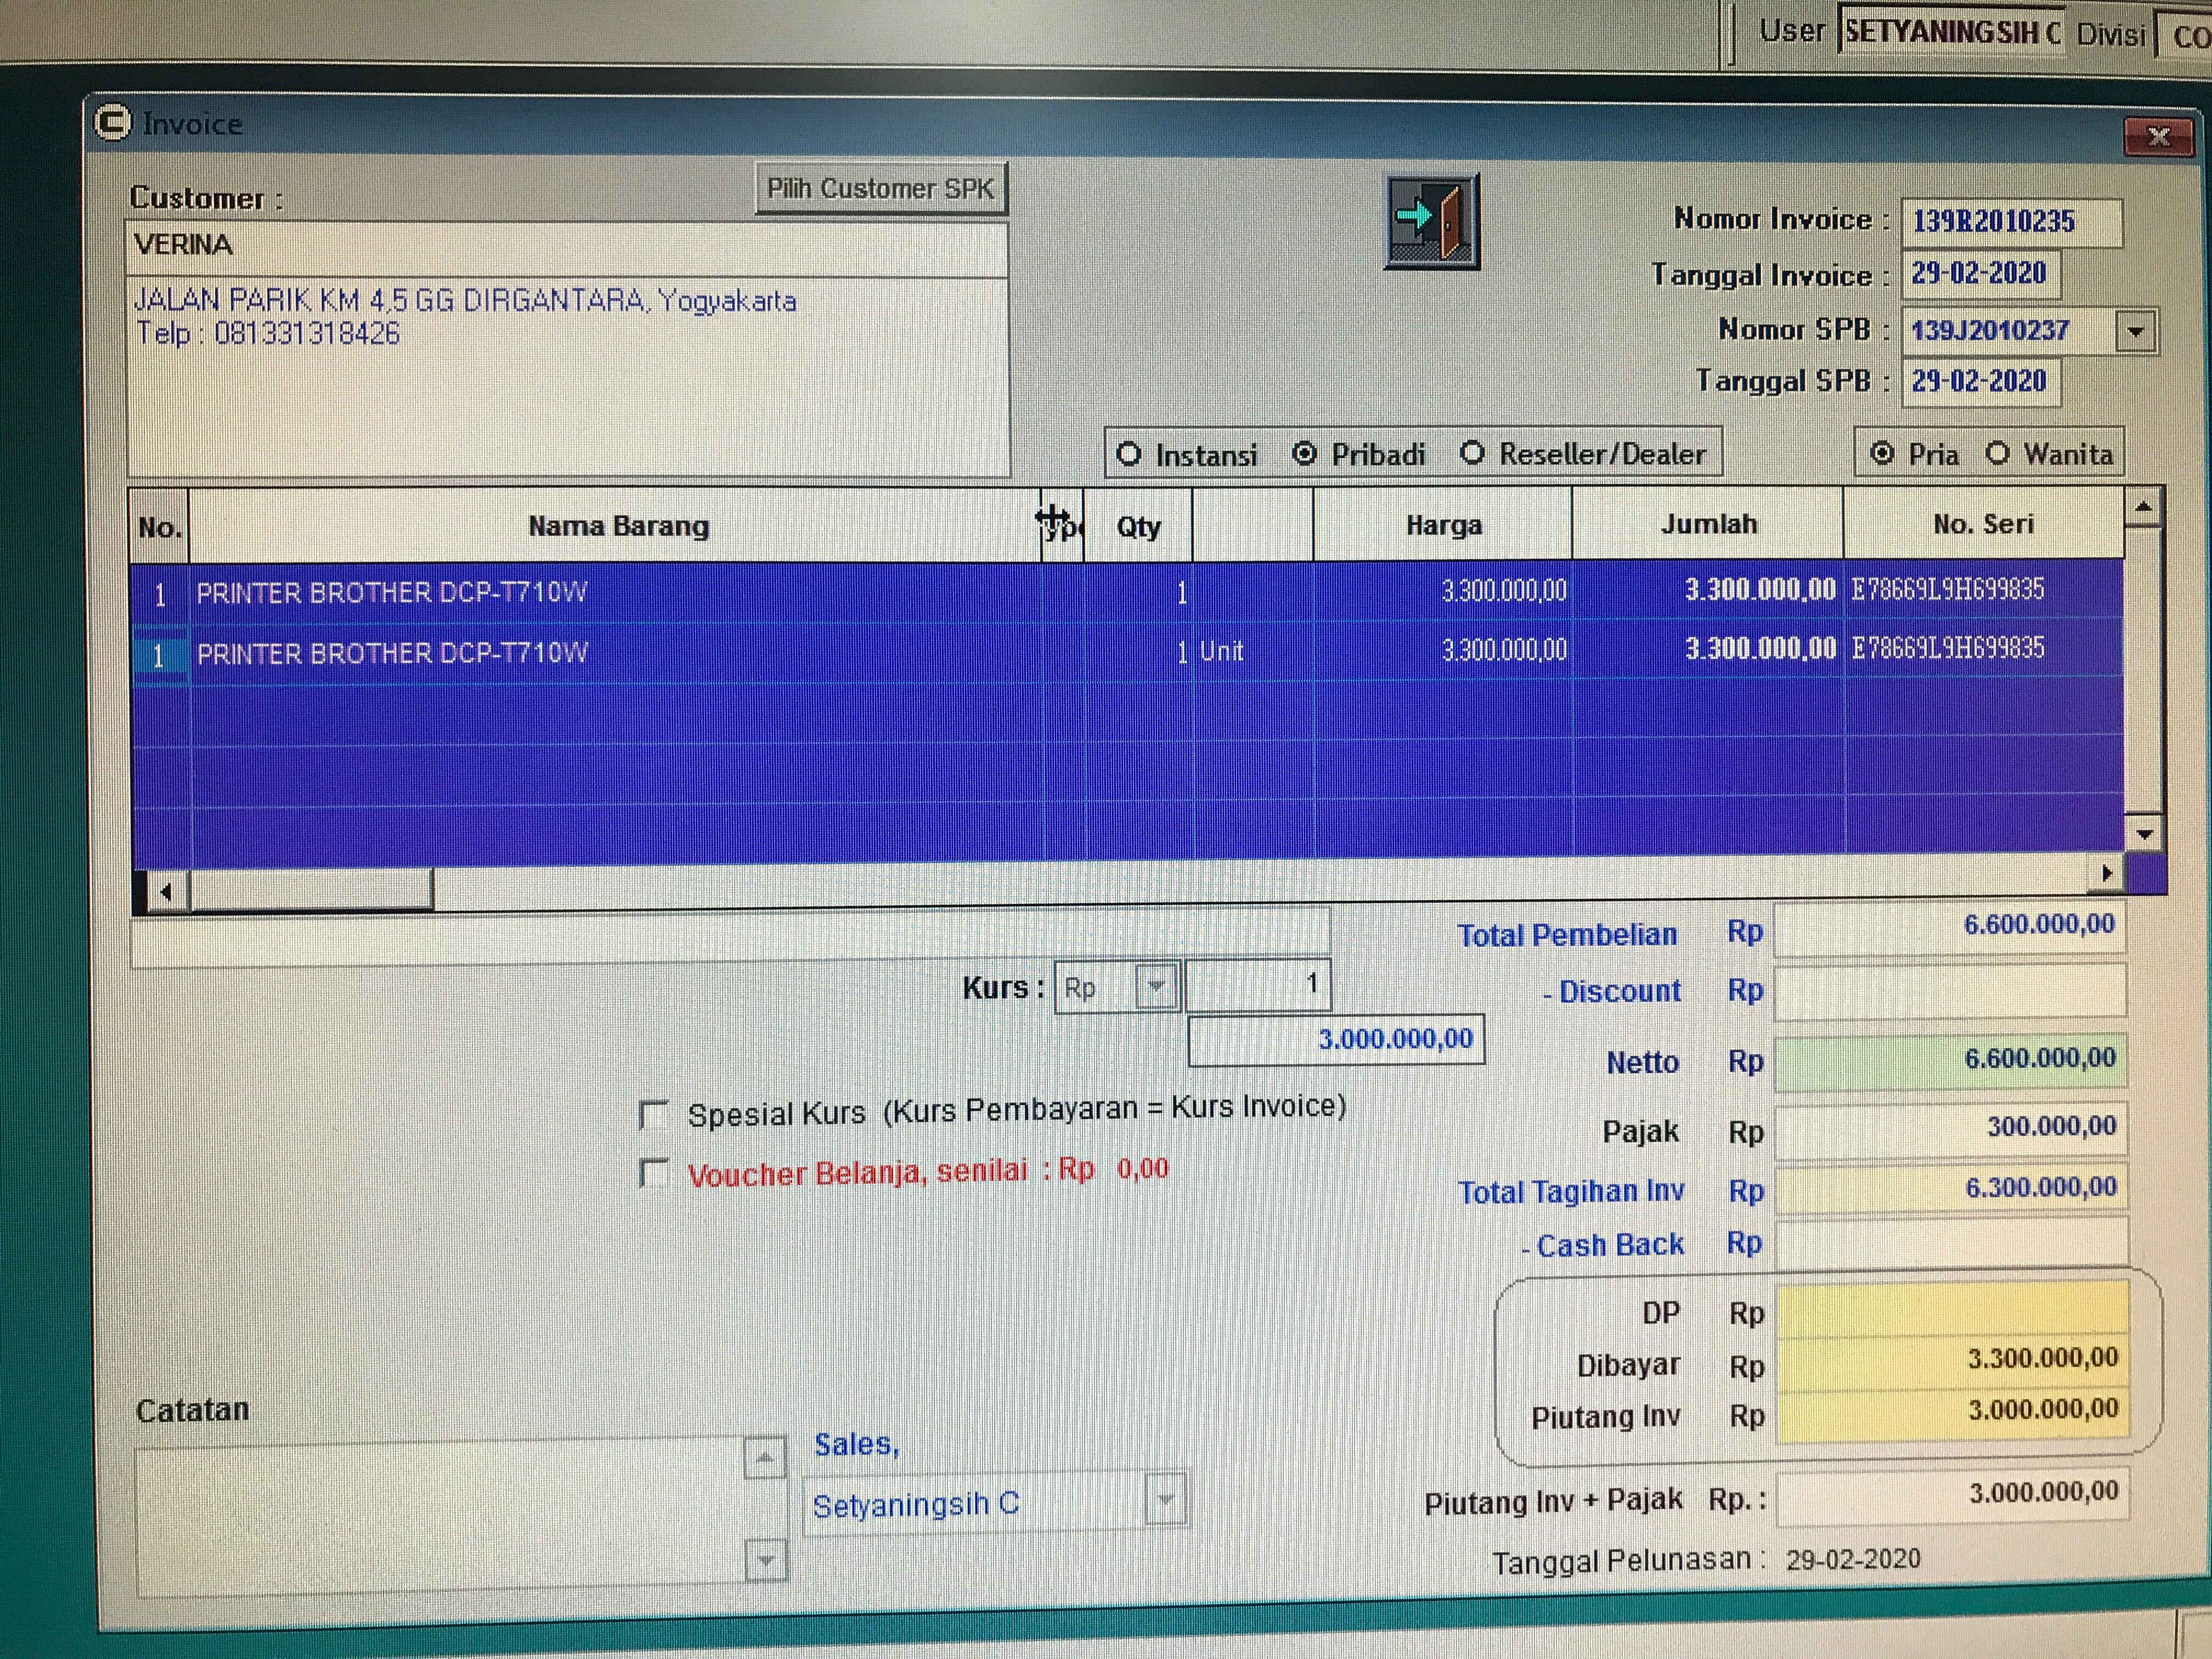Expand the Kurs currency dropdown
2212x1659 pixels.
[x=1157, y=987]
